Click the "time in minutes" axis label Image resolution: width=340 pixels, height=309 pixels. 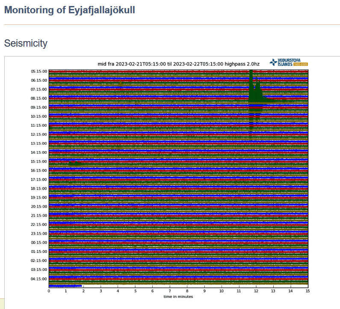pos(178,297)
